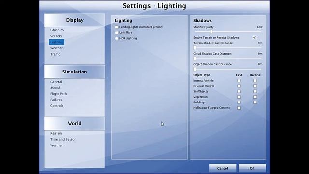The width and height of the screenshot is (309, 174).
Task: Tick Receive checkbox for Buildings
Action: coord(255,102)
